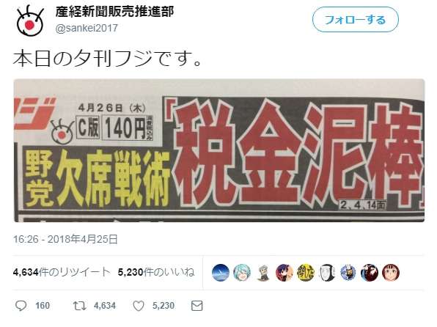Click the retweet arrows icon
437x327 pixels.
coord(79,306)
